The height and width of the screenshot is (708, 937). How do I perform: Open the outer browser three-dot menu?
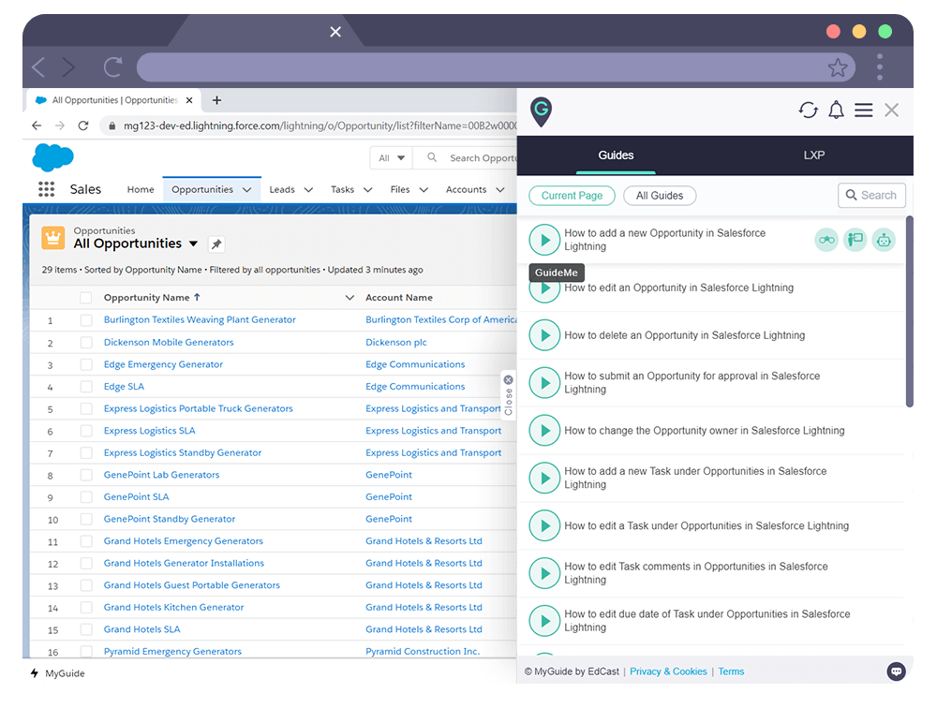click(880, 66)
